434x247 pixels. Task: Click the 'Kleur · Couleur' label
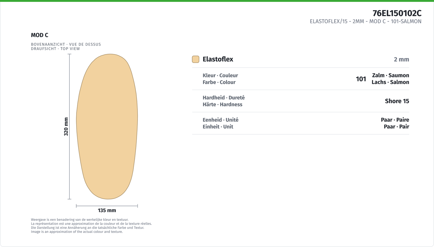[x=220, y=75]
